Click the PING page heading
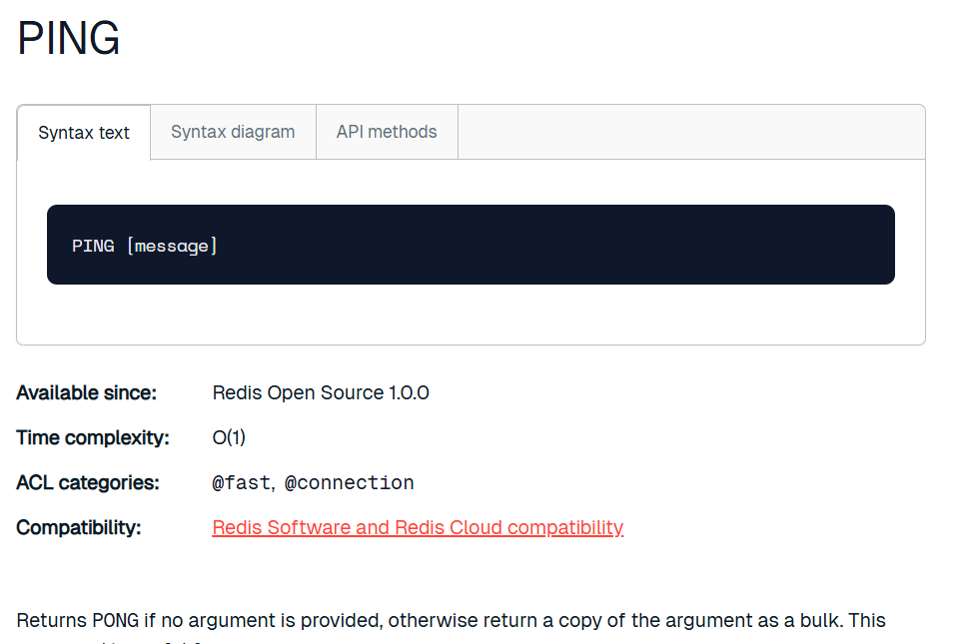This screenshot has height=644, width=960. pyautogui.click(x=69, y=38)
